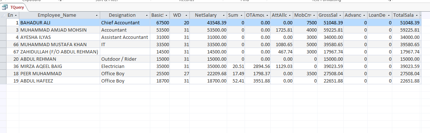430x133 pixels.
Task: Click the Outdoor / Rider designation cell
Action: click(x=125, y=59)
